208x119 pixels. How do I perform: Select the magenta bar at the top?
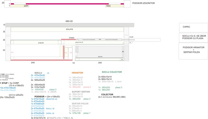[x=67, y=4]
